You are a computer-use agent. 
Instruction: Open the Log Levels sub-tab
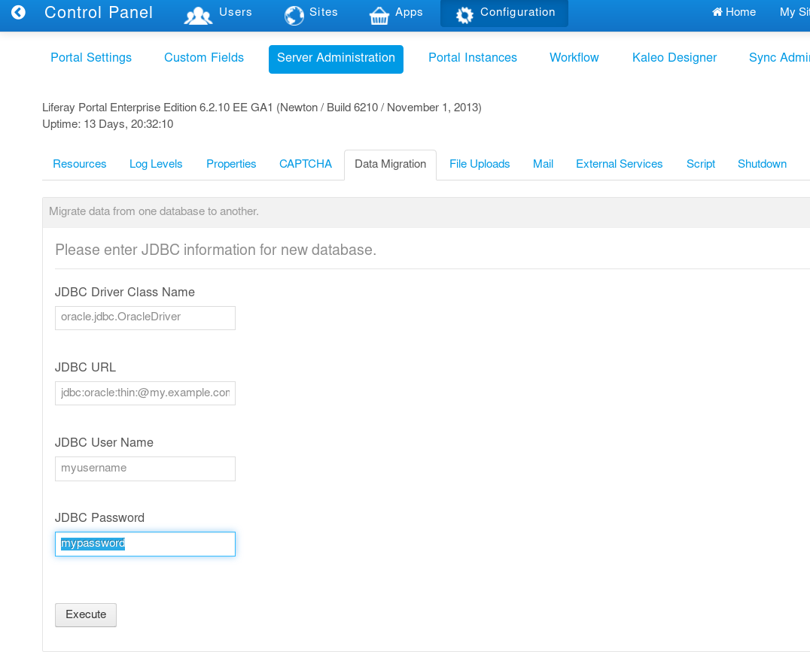(x=155, y=163)
